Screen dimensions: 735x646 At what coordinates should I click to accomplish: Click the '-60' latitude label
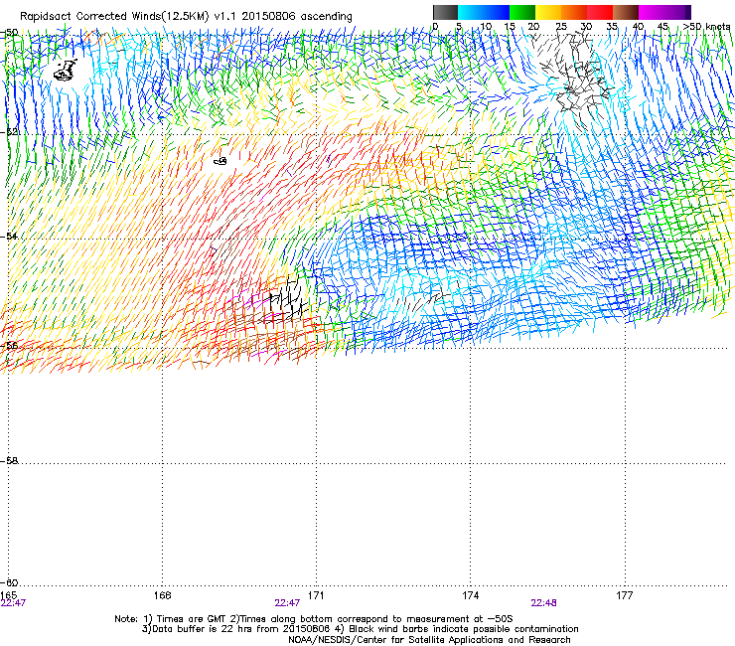click(9, 582)
